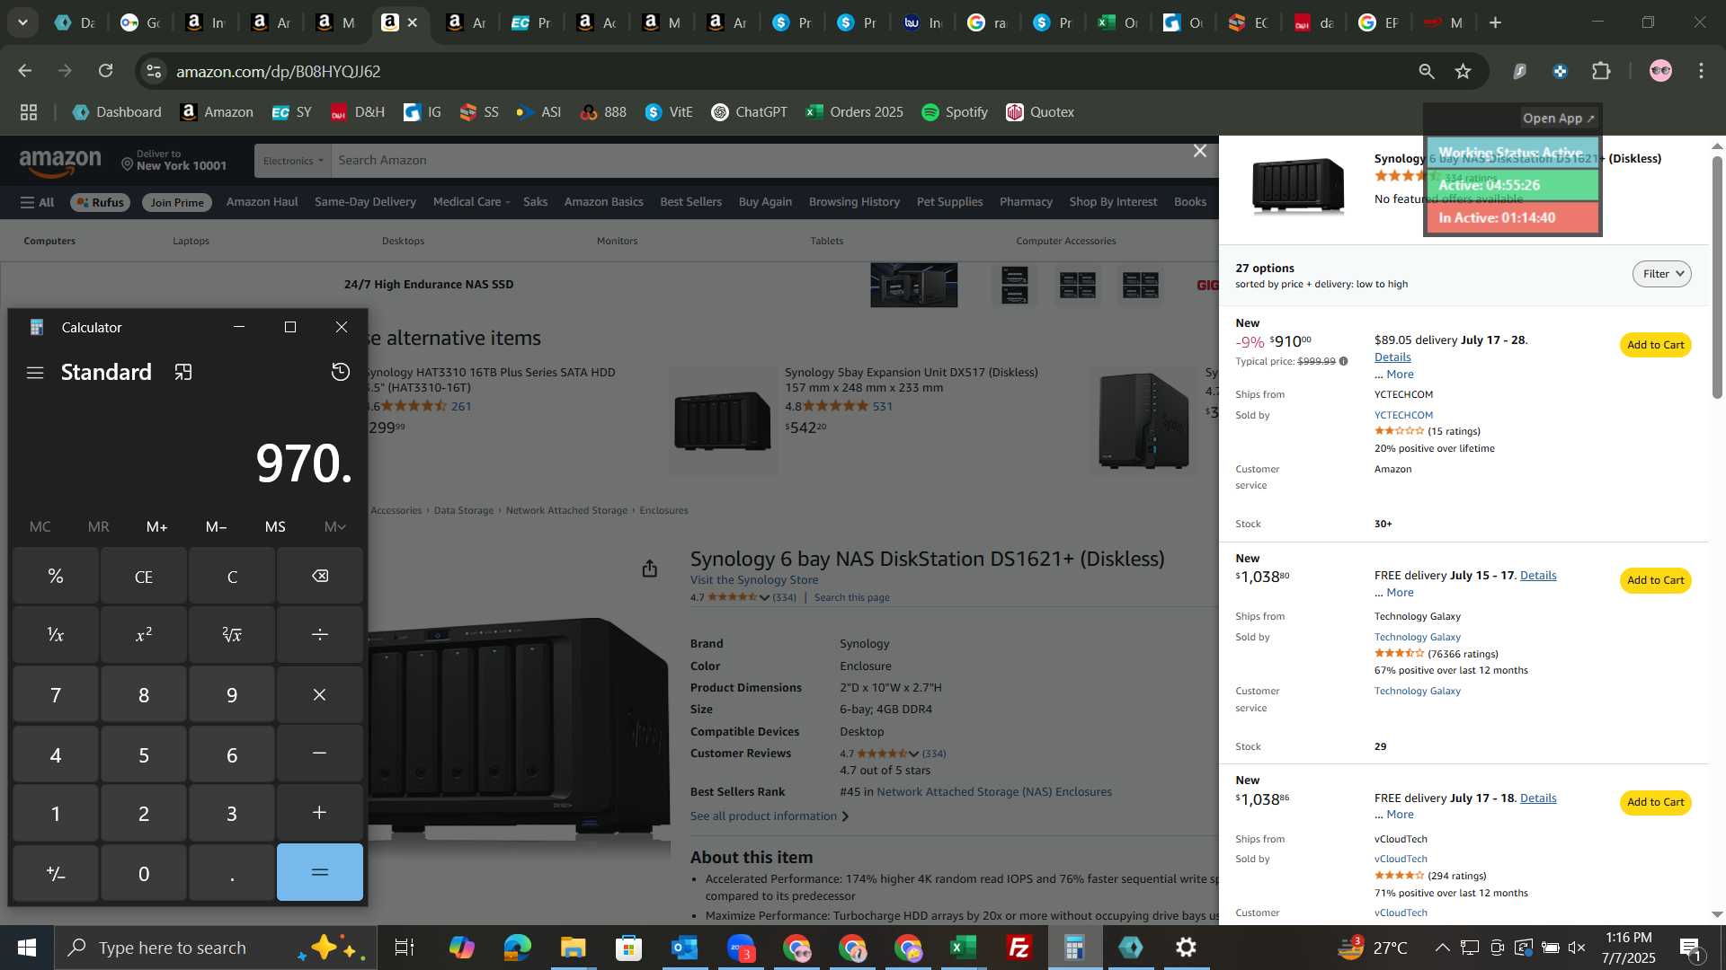Add the vCloudTech offer to cart
This screenshot has width=1726, height=970.
(1655, 802)
